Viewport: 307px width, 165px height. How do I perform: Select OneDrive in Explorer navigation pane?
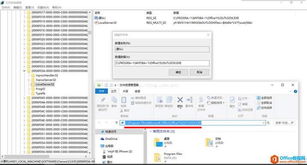[x=111, y=139]
